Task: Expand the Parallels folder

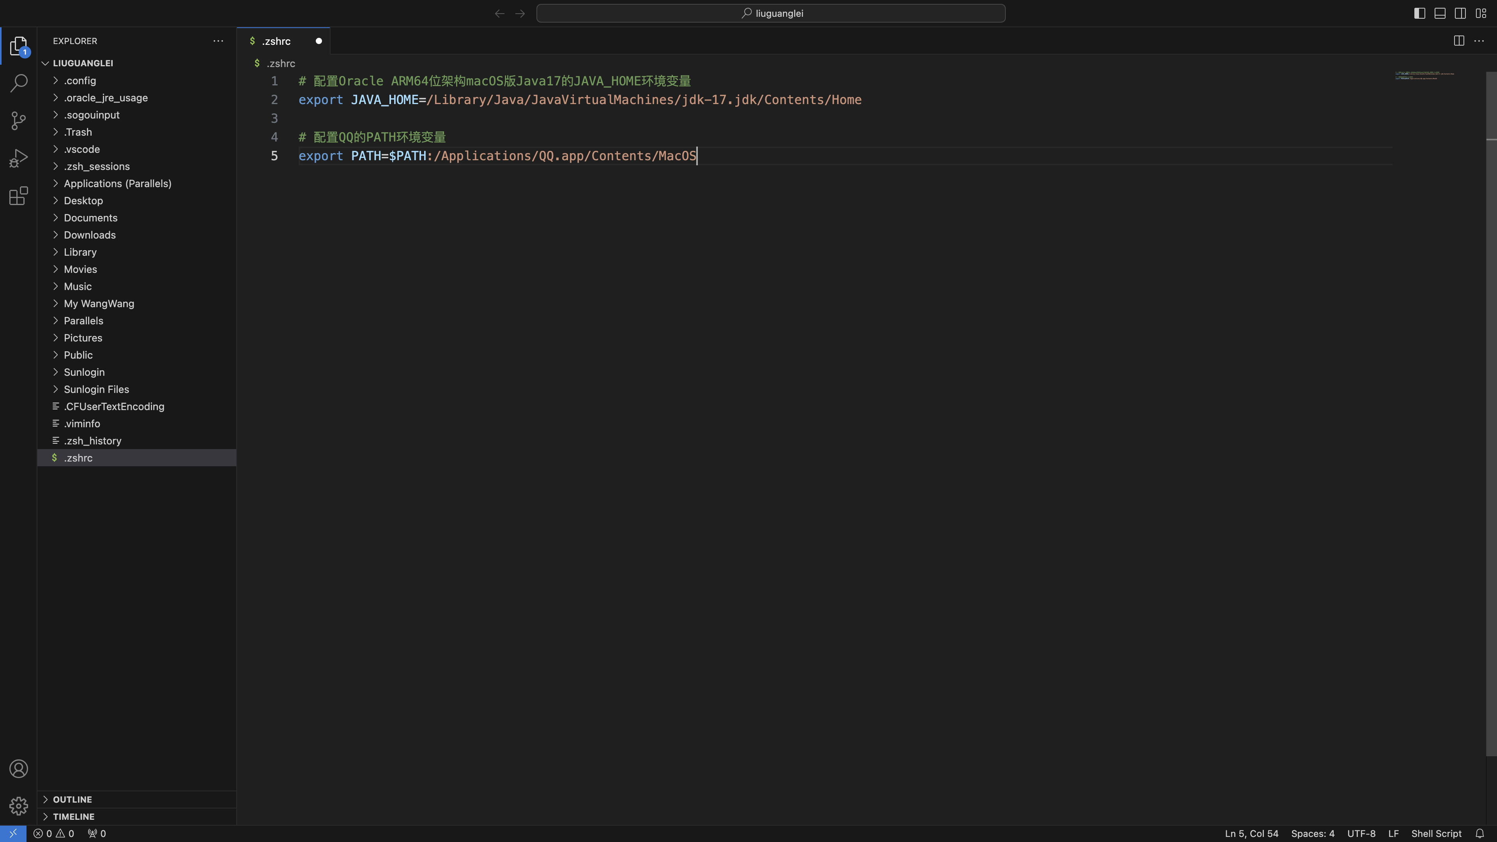Action: (x=136, y=320)
